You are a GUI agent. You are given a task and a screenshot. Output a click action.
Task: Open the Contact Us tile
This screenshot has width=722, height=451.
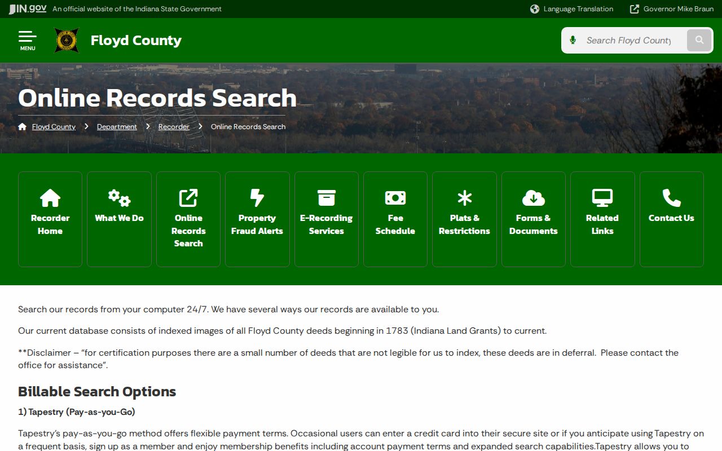[x=671, y=219]
